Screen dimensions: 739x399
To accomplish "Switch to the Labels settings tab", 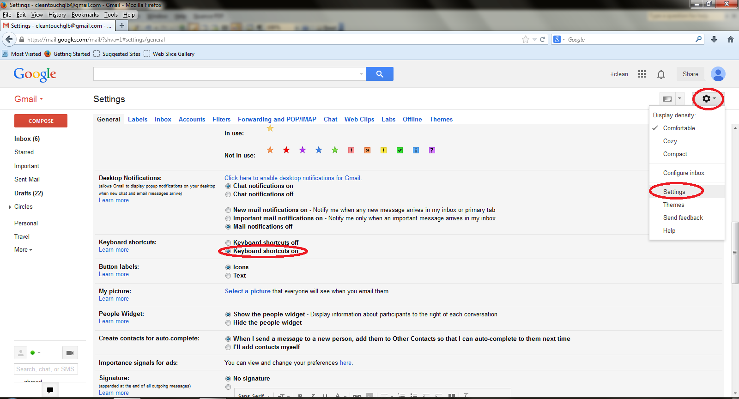I will point(138,119).
